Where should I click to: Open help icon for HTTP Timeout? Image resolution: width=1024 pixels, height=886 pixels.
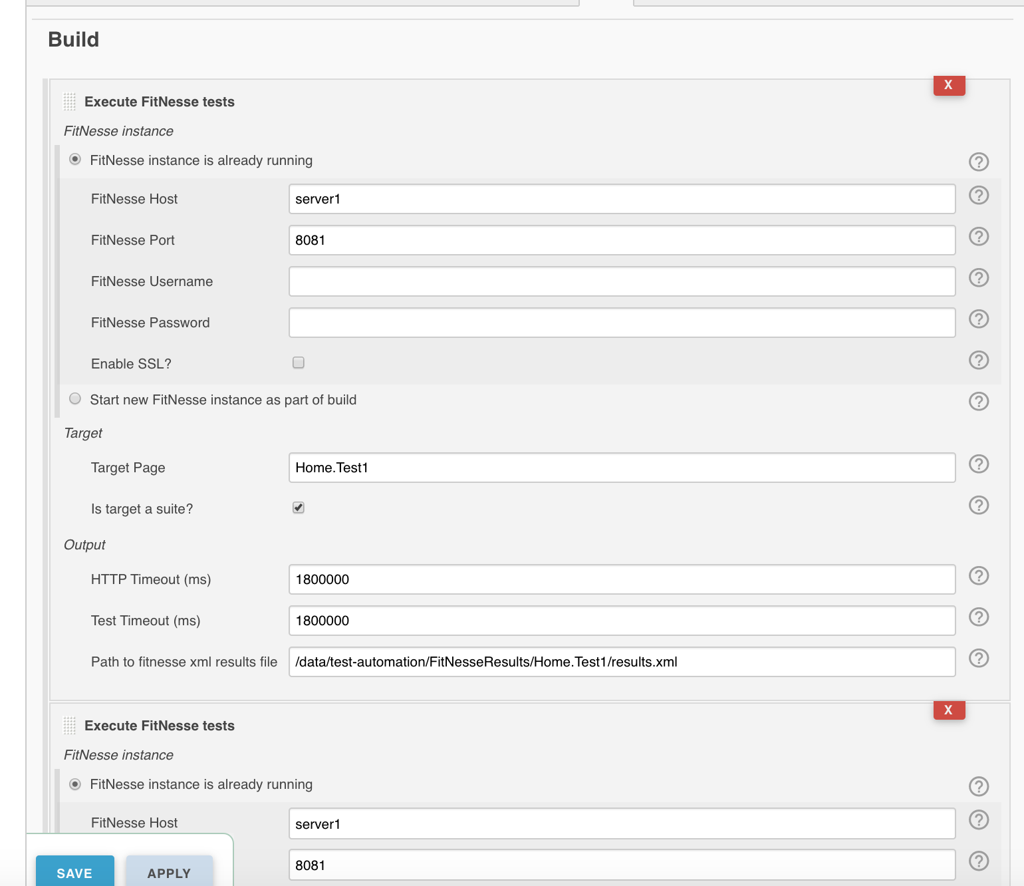tap(978, 575)
